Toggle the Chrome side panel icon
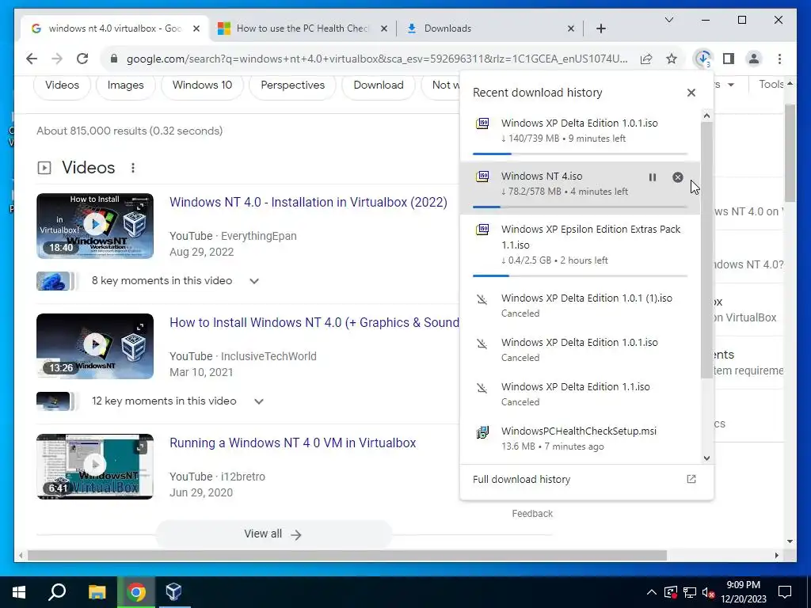Image resolution: width=811 pixels, height=608 pixels. (729, 59)
